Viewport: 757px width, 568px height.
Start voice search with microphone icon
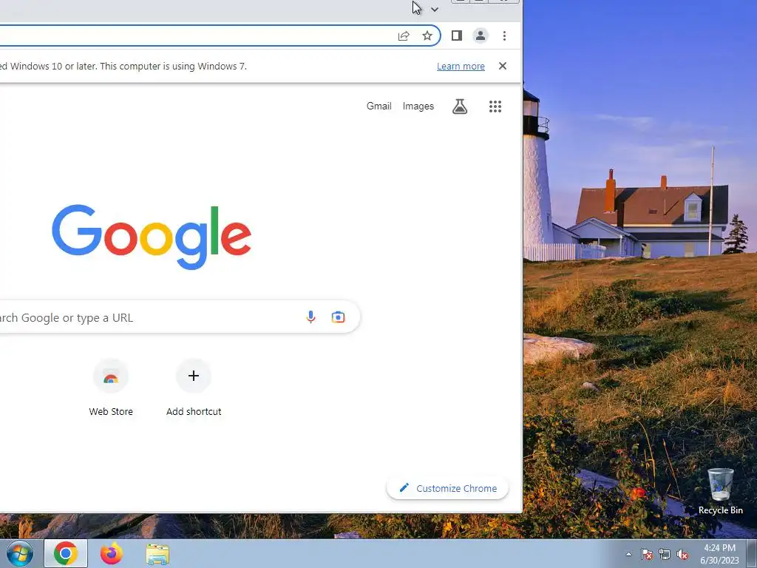[311, 317]
